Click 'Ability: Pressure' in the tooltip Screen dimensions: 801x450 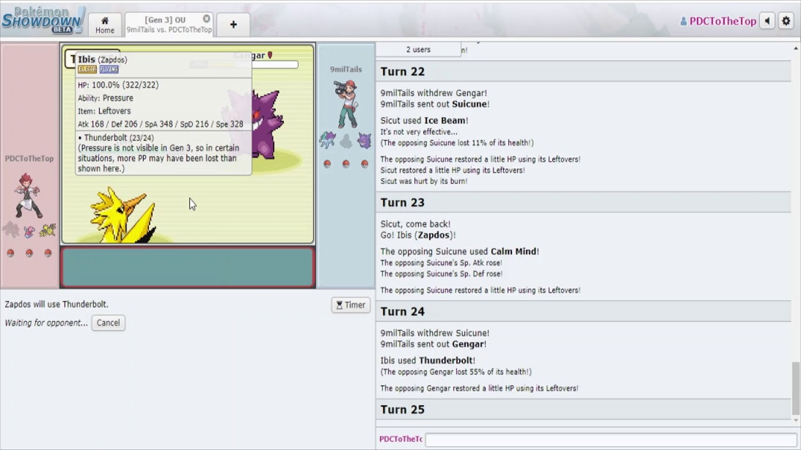pyautogui.click(x=105, y=98)
